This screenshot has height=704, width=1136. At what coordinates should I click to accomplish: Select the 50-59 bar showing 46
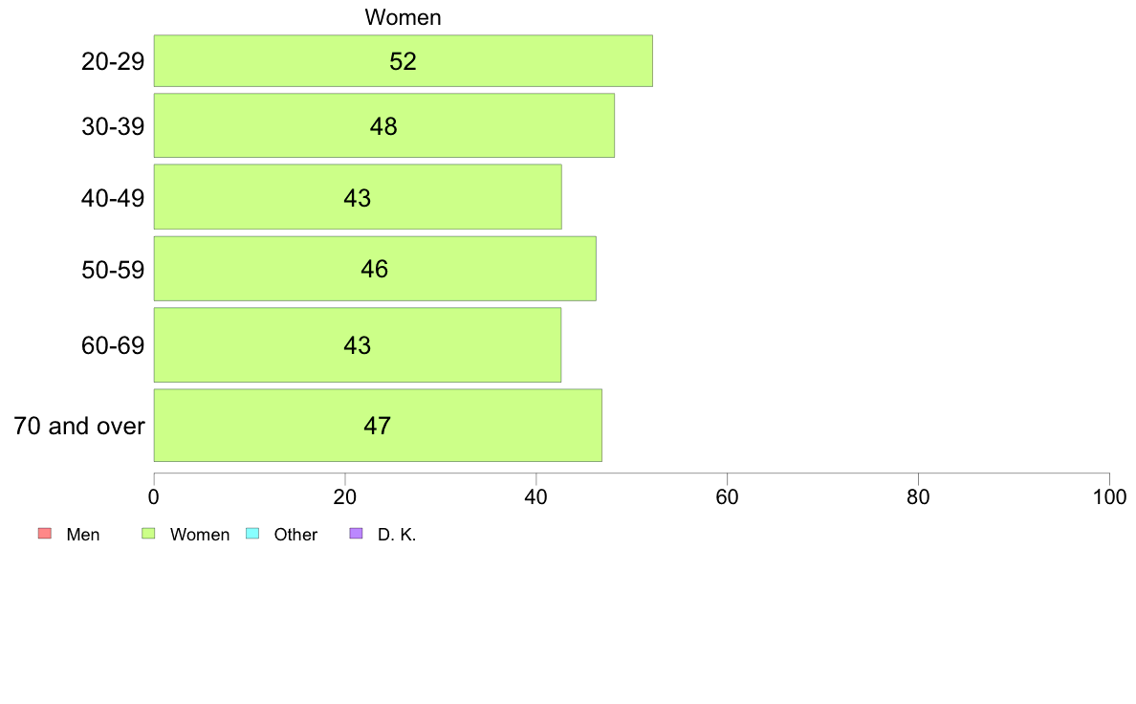click(x=375, y=268)
